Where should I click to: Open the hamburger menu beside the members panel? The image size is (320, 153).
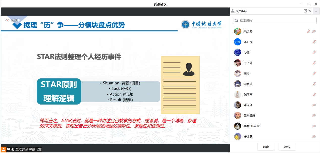[x=316, y=11]
